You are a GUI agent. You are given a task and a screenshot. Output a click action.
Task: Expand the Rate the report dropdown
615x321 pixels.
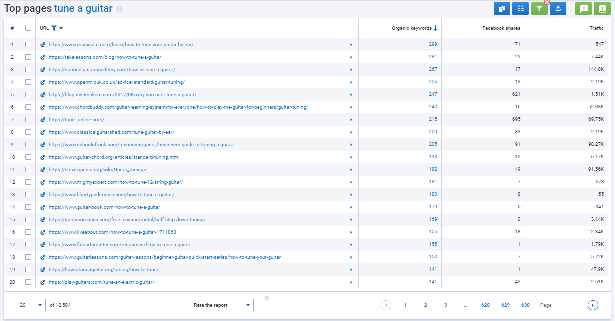(244, 305)
